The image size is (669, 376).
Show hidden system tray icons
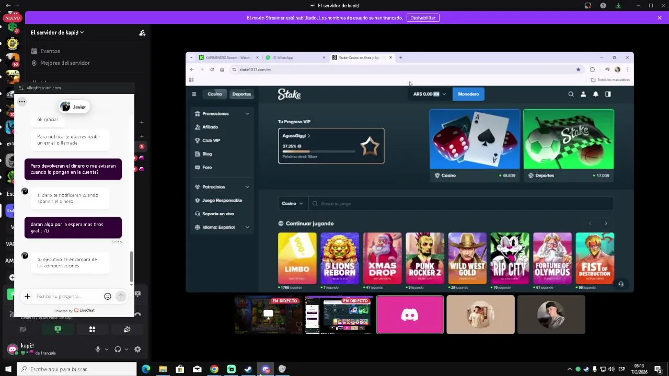(x=570, y=369)
